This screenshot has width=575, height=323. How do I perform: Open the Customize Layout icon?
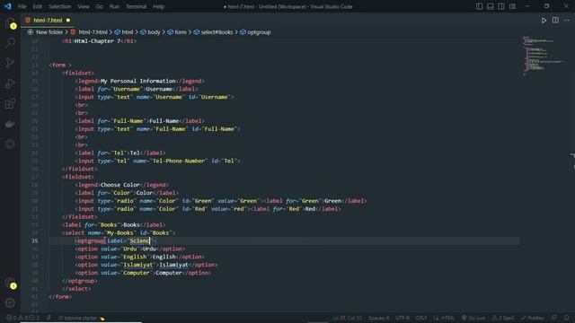pos(512,6)
